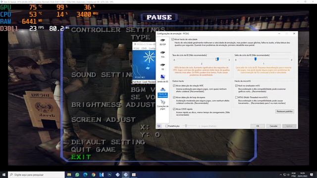
Task: Enable the Predefinição checkbox
Action: coord(166,126)
